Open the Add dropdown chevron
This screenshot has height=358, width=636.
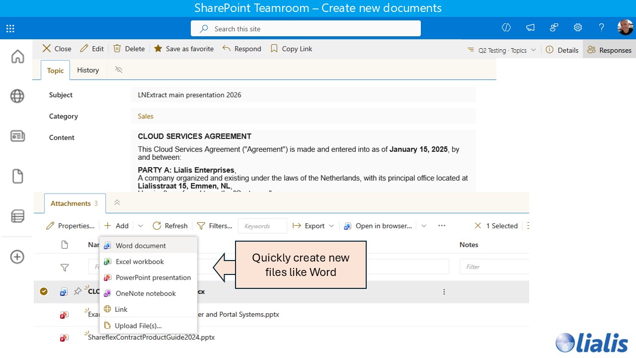click(140, 226)
